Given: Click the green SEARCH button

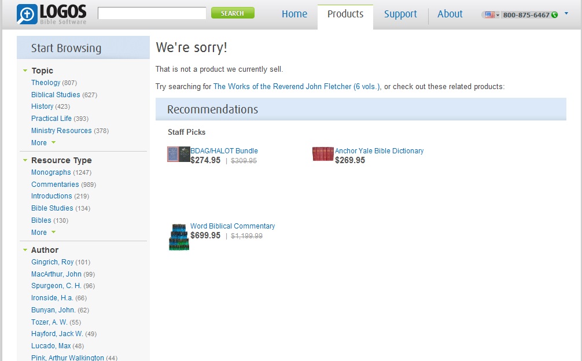Looking at the screenshot, I should tap(233, 13).
